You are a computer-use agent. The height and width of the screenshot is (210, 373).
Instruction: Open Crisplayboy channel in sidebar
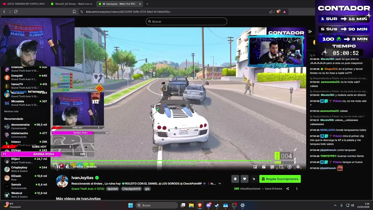tap(26, 169)
